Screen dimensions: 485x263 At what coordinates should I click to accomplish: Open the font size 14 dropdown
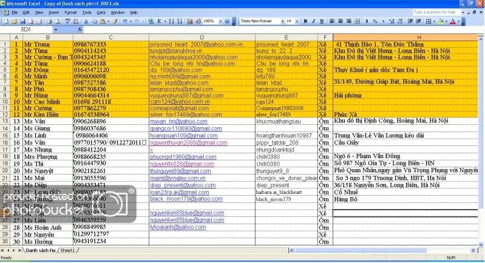pyautogui.click(x=297, y=21)
